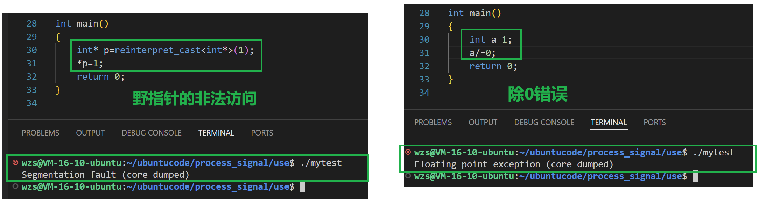Viewport: 759px width, 205px height.
Task: Click red error marker beside right Floating point command
Action: (408, 152)
